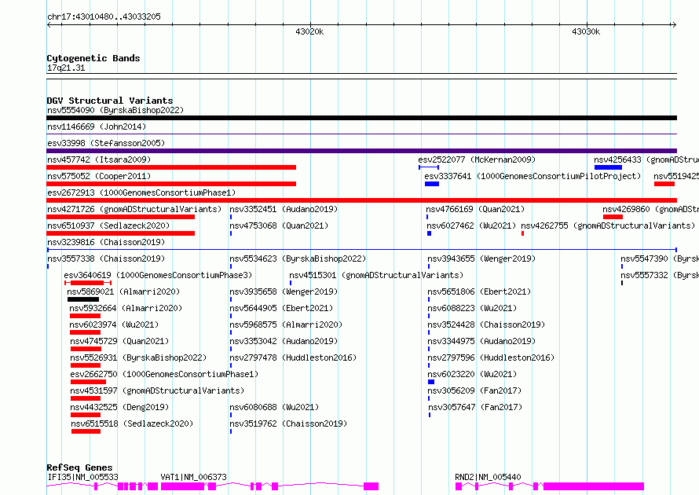This screenshot has height=495, width=699.
Task: Click nsv6510937 (Sedlazeck2020) label
Action: click(108, 225)
